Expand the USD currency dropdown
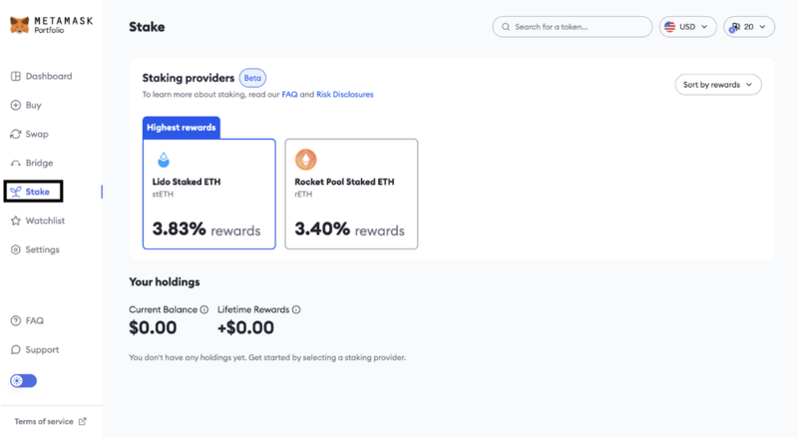Image resolution: width=798 pixels, height=440 pixels. 687,27
